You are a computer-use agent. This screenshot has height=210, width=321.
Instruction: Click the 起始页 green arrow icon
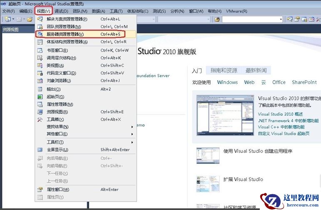tap(40, 97)
